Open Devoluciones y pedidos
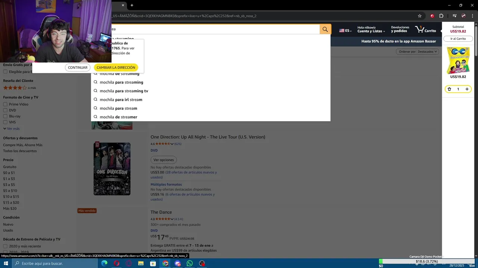The width and height of the screenshot is (478, 268). [x=400, y=29]
